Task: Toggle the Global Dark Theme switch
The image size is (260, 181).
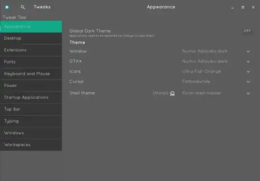Action: [247, 31]
